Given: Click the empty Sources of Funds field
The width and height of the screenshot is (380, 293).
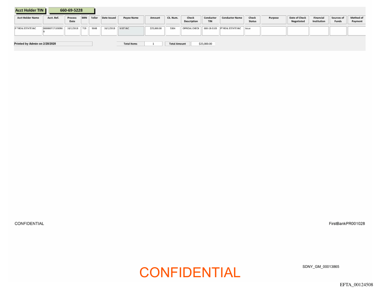Looking at the screenshot, I should coord(338,31).
